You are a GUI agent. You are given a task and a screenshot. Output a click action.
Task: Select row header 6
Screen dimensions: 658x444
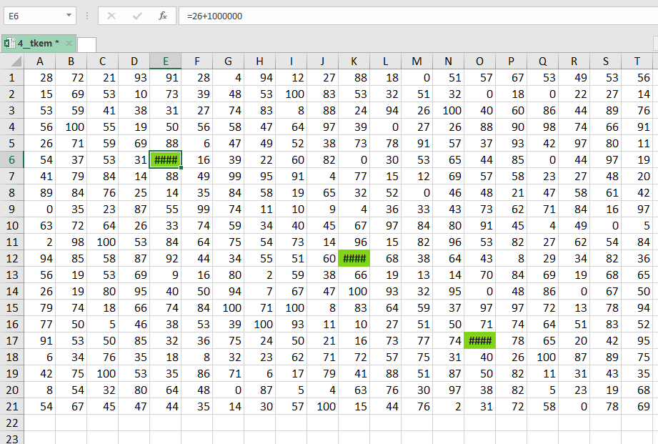pyautogui.click(x=11, y=159)
